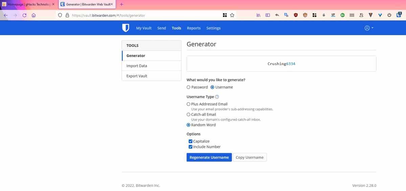Select Export Vault in the Tools sidebar
The height and width of the screenshot is (191, 406).
pos(152,76)
